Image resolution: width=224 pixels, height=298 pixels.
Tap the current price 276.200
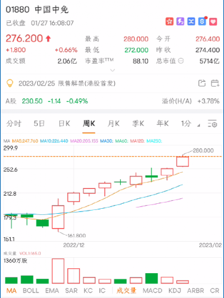[24, 38]
